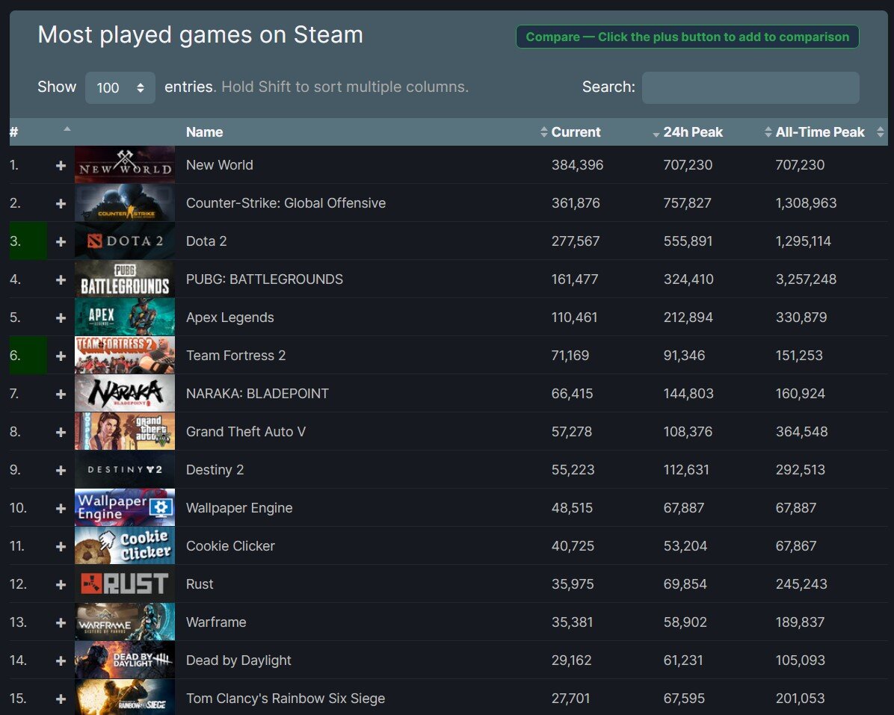This screenshot has height=715, width=894.
Task: Add Cookie Clicker to comparison
Action: click(x=61, y=547)
